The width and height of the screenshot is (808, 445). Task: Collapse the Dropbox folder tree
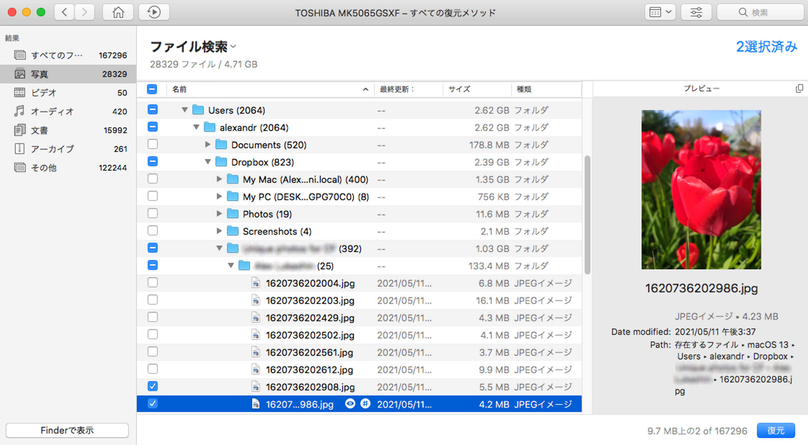coord(208,162)
